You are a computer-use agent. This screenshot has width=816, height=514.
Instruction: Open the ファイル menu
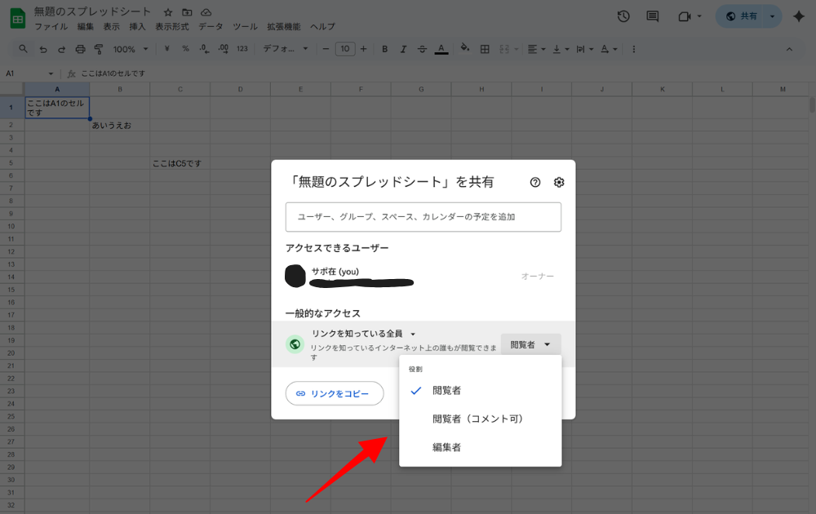51,27
